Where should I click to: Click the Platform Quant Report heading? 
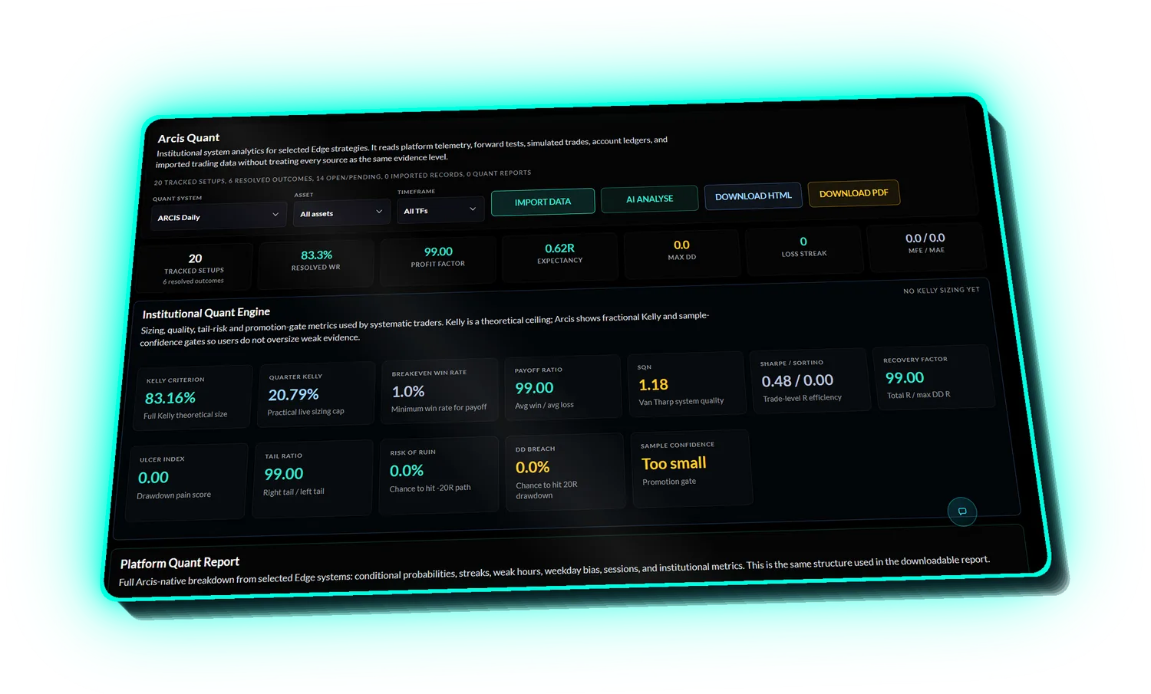click(180, 563)
